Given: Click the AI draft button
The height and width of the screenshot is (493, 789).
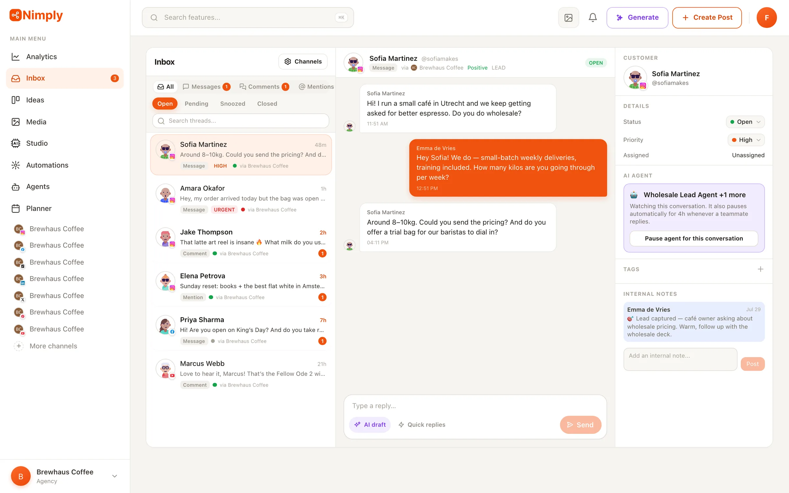Looking at the screenshot, I should [370, 425].
